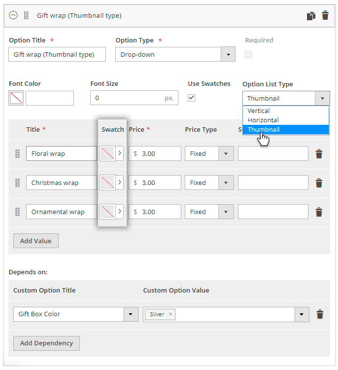This screenshot has height=370, width=338.
Task: Click the Add Value button
Action: (x=36, y=241)
